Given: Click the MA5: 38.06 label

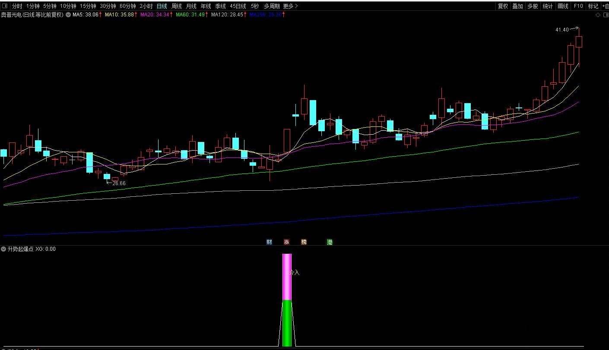Looking at the screenshot, I should click(86, 15).
